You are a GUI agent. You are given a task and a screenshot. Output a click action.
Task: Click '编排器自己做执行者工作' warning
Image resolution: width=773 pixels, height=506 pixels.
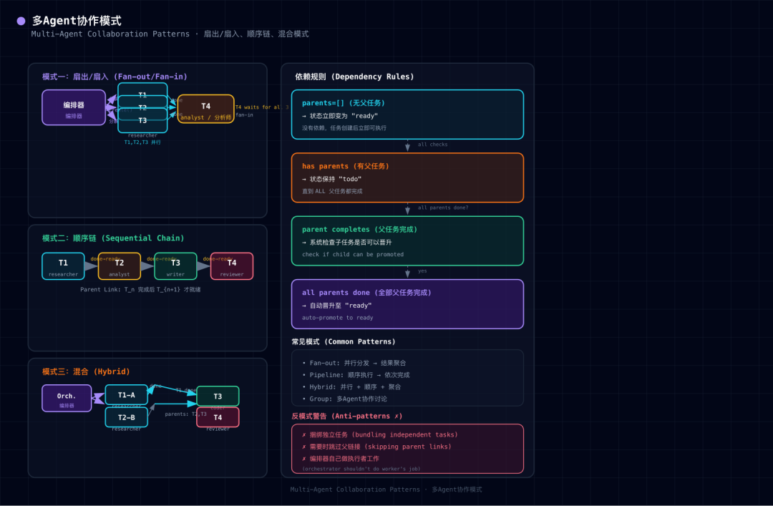(x=341, y=458)
